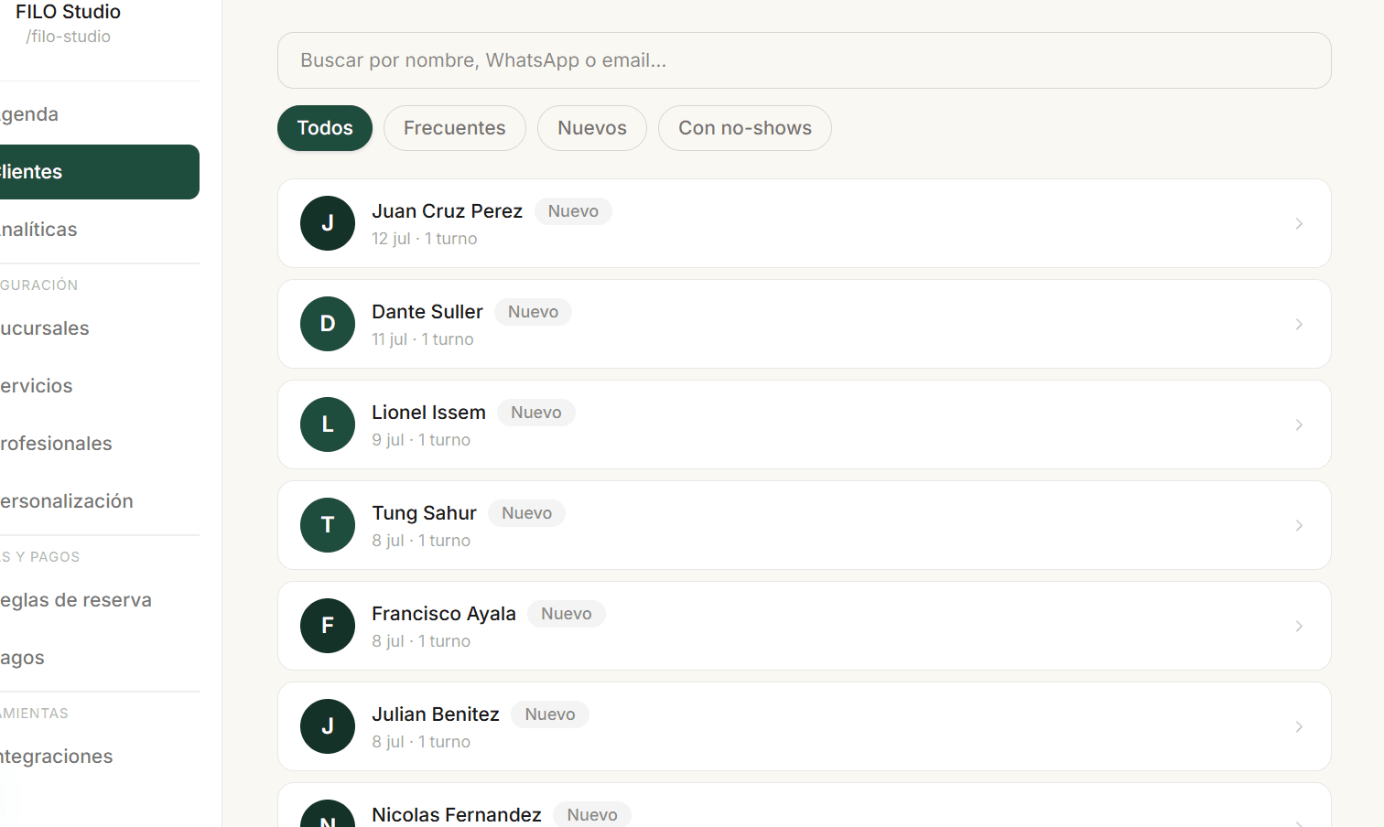Filter clients by Frecuentes
This screenshot has height=827, width=1384.
tap(455, 128)
